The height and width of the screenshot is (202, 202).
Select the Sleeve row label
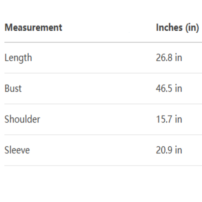(17, 150)
